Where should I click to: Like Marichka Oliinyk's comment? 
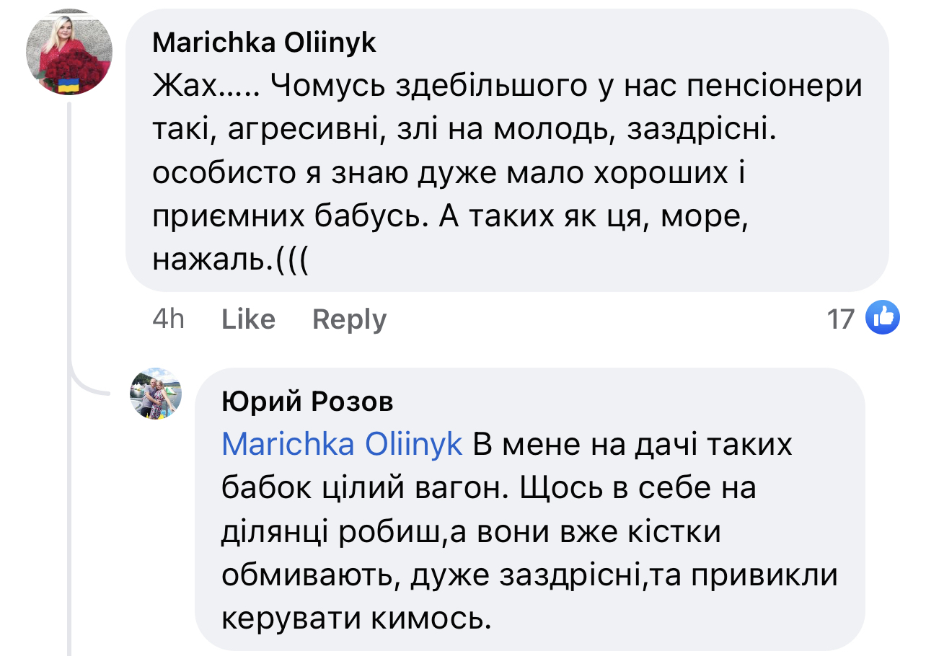[248, 319]
